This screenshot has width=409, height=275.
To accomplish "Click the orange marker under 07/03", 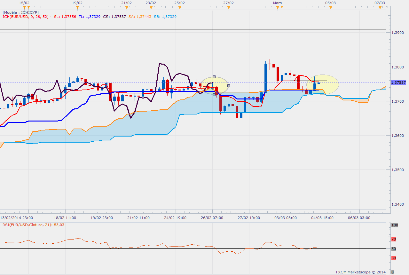I will click(x=380, y=7).
